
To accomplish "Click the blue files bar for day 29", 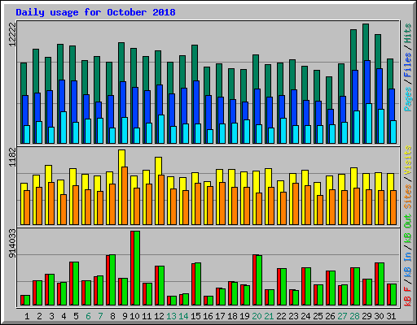I will coord(367,81).
